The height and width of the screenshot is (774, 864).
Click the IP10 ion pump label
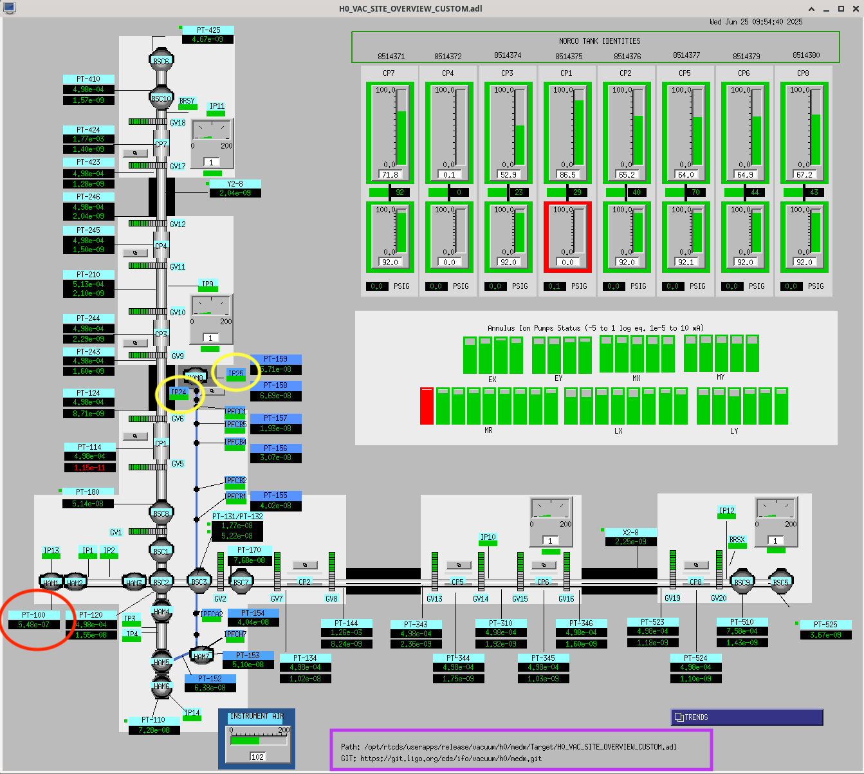(x=488, y=537)
